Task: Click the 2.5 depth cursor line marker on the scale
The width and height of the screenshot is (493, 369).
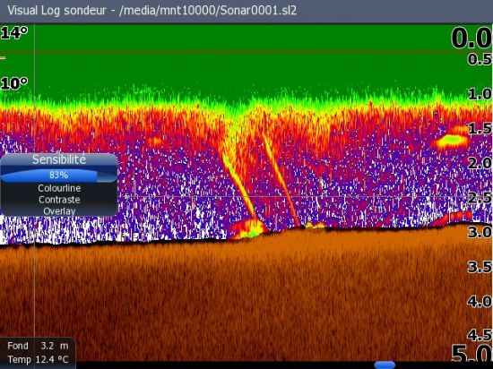Action: tap(480, 198)
